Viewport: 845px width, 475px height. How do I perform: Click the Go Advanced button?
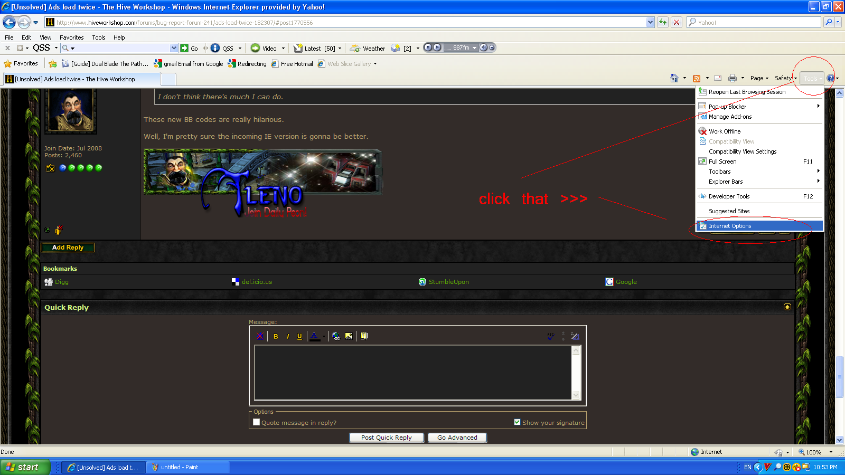coord(457,438)
